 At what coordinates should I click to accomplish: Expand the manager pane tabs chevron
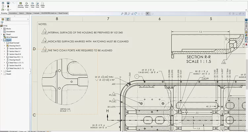[x=28, y=19]
